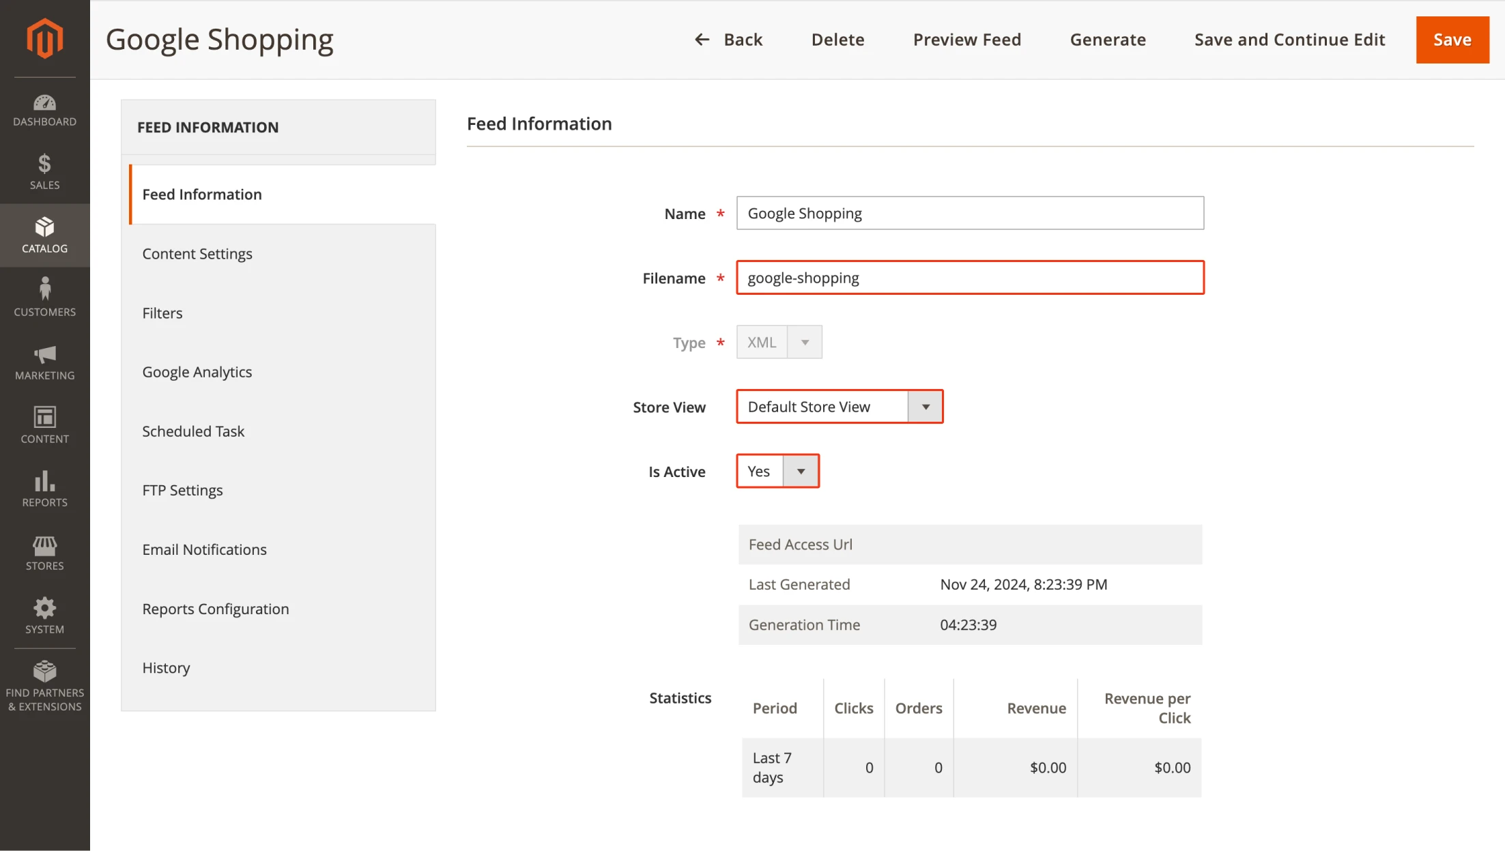Open the Reports sidebar icon
The height and width of the screenshot is (851, 1505).
44,487
